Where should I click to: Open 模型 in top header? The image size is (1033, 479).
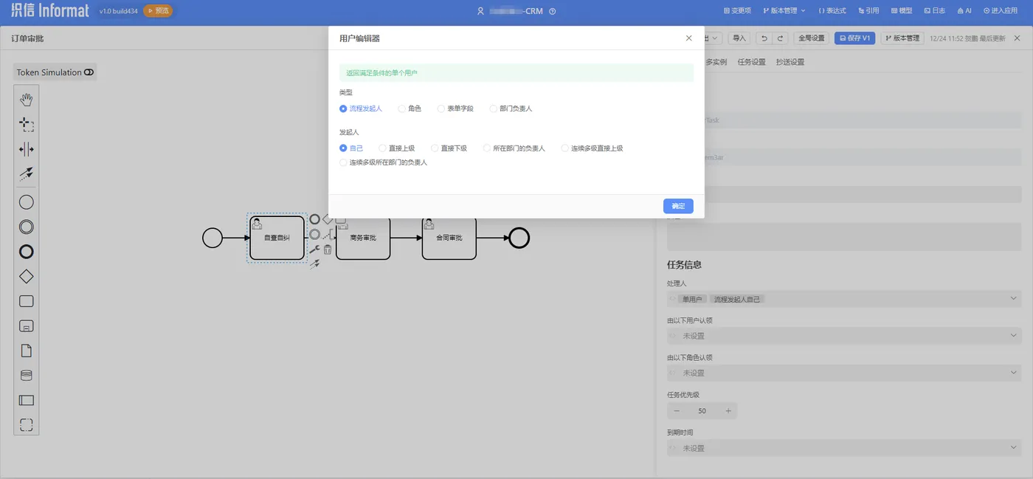pyautogui.click(x=902, y=11)
